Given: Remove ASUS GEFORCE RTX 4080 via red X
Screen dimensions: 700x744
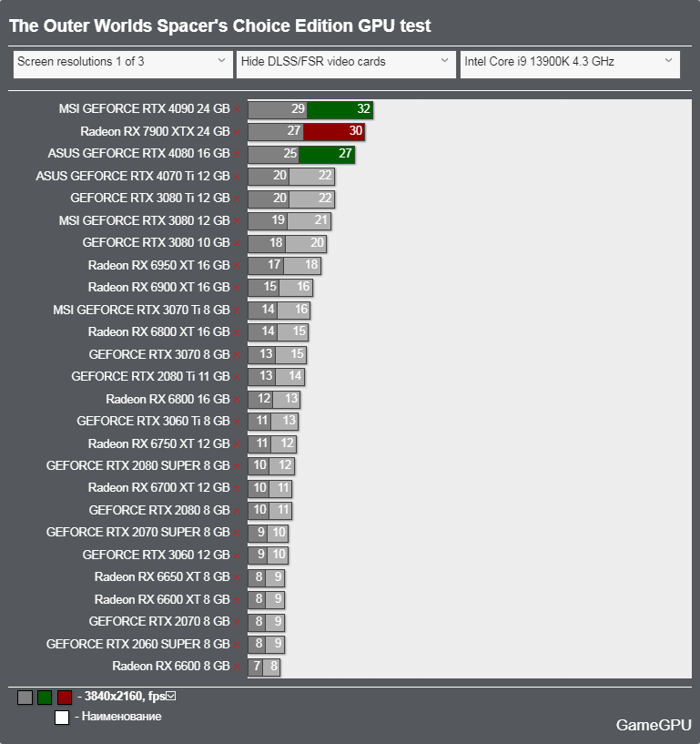Looking at the screenshot, I should pyautogui.click(x=237, y=154).
